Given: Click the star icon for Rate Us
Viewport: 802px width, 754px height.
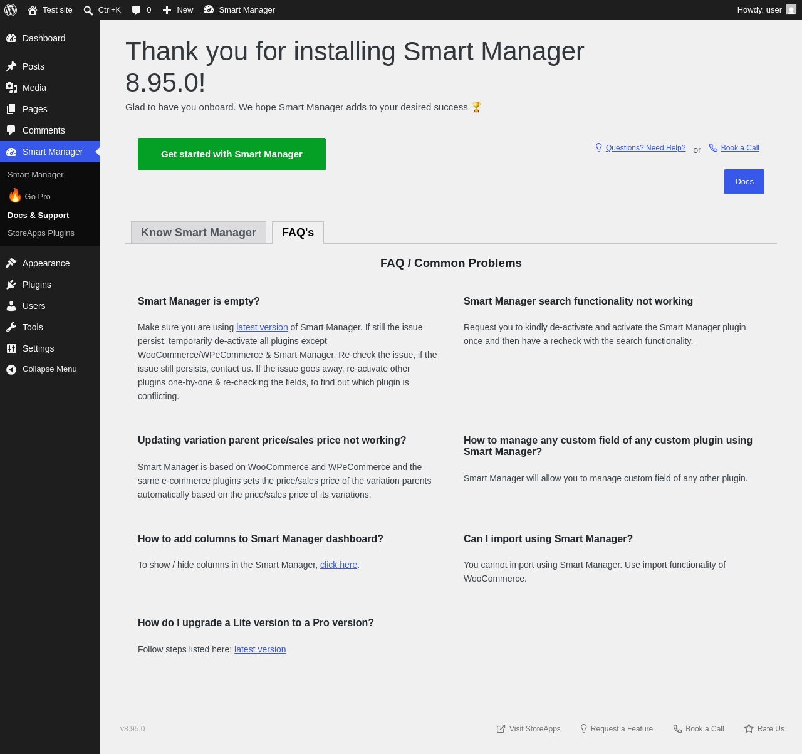Looking at the screenshot, I should point(749,728).
